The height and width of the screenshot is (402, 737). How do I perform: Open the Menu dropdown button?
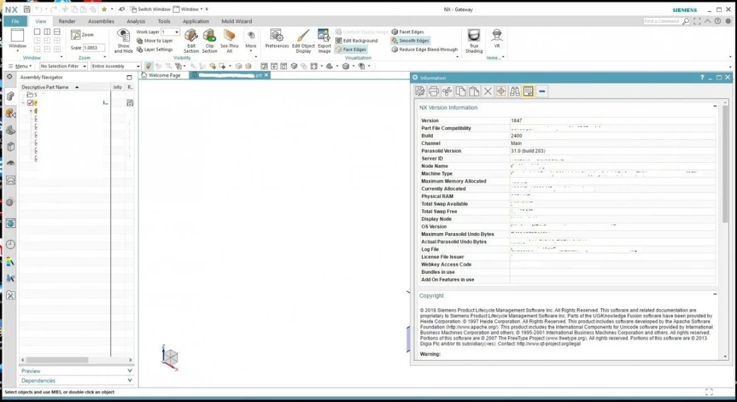[x=19, y=67]
